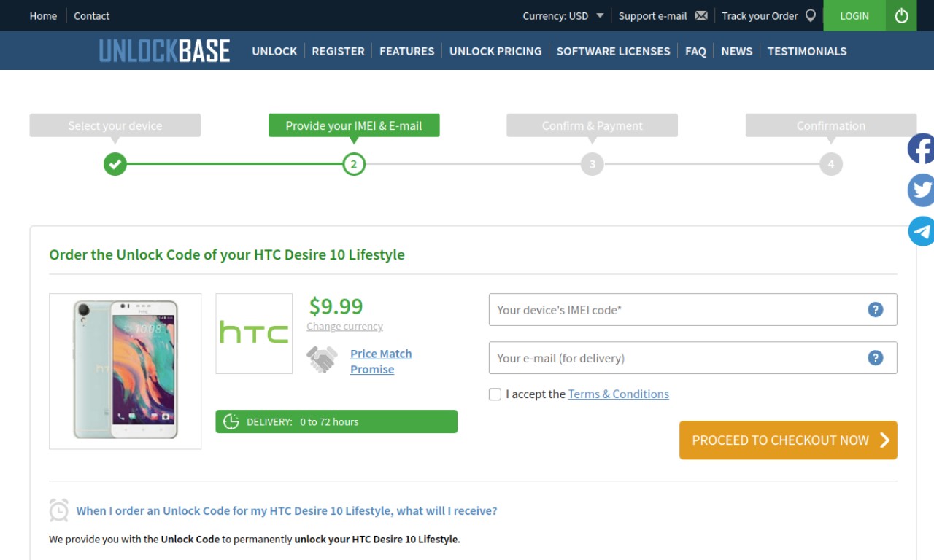Click the Select your device step label
Image resolution: width=934 pixels, height=560 pixels.
click(115, 125)
